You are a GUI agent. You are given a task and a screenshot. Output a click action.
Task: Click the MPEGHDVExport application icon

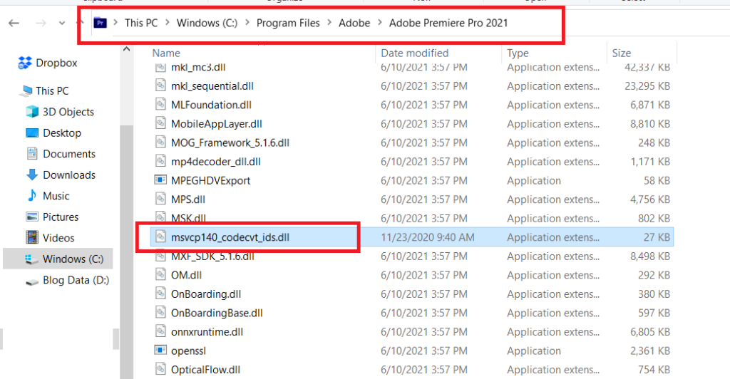tap(160, 180)
